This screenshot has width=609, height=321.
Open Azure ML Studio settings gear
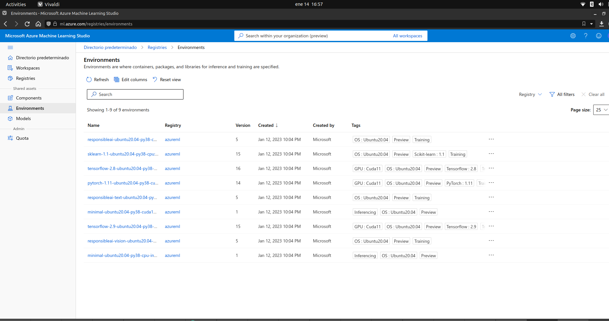tap(573, 36)
